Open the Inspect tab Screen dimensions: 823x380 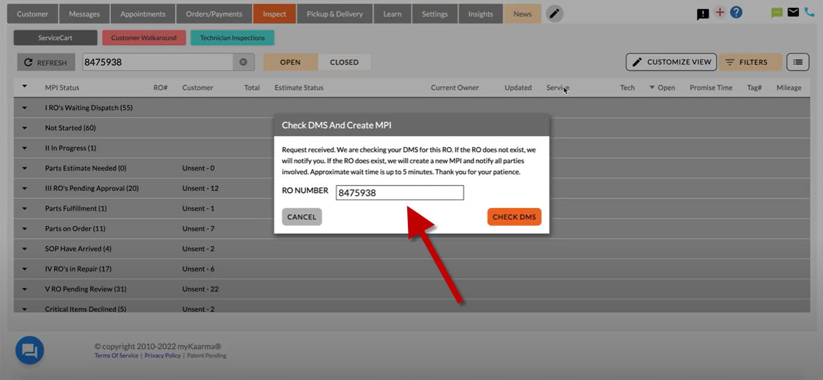pyautogui.click(x=275, y=14)
